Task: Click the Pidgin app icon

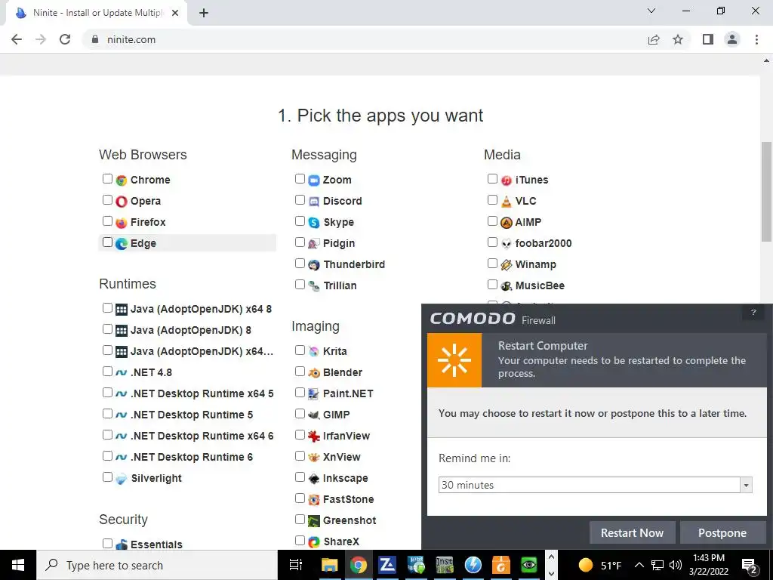Action: pyautogui.click(x=314, y=244)
